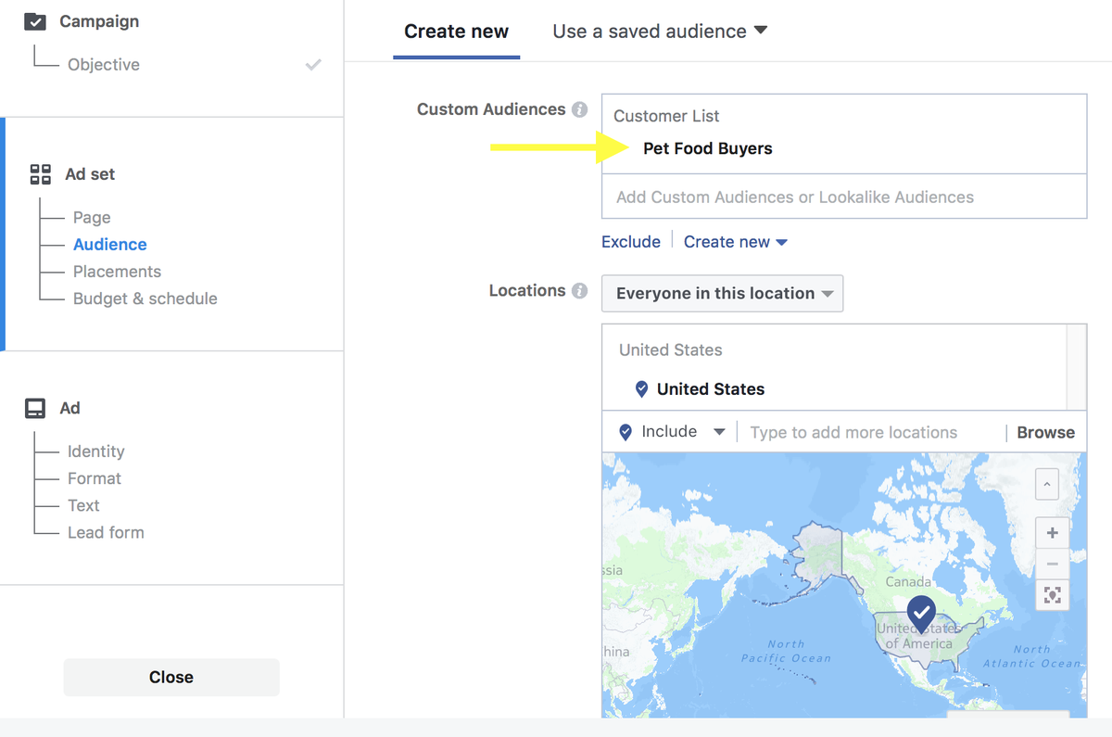Viewport: 1112px width, 737px height.
Task: Click the map marker on United States
Action: click(x=921, y=614)
